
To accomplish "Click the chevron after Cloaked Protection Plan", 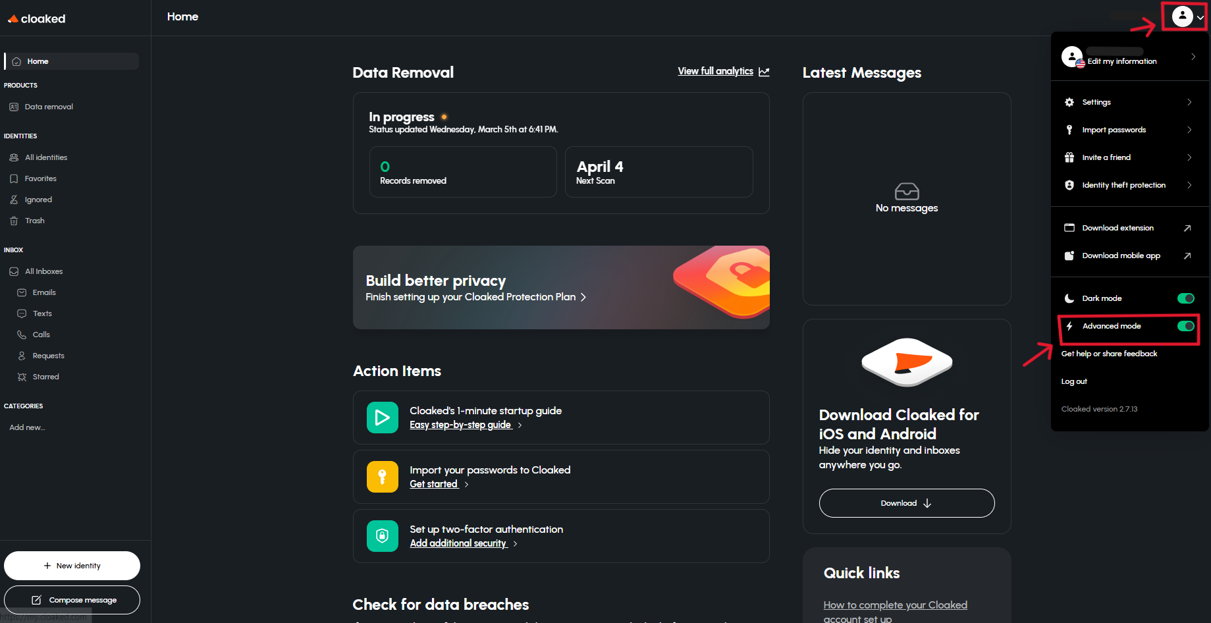I will (583, 297).
